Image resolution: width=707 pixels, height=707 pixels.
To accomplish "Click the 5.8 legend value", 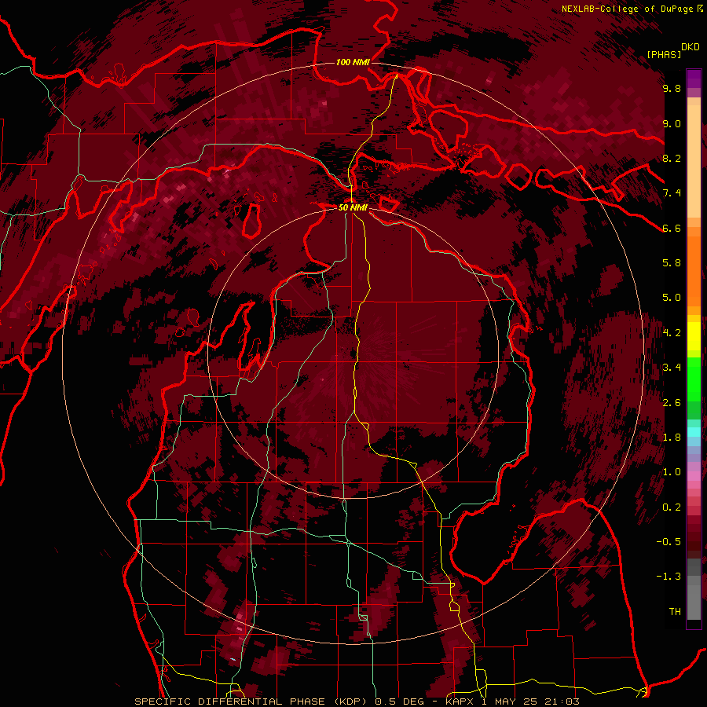I will click(672, 263).
